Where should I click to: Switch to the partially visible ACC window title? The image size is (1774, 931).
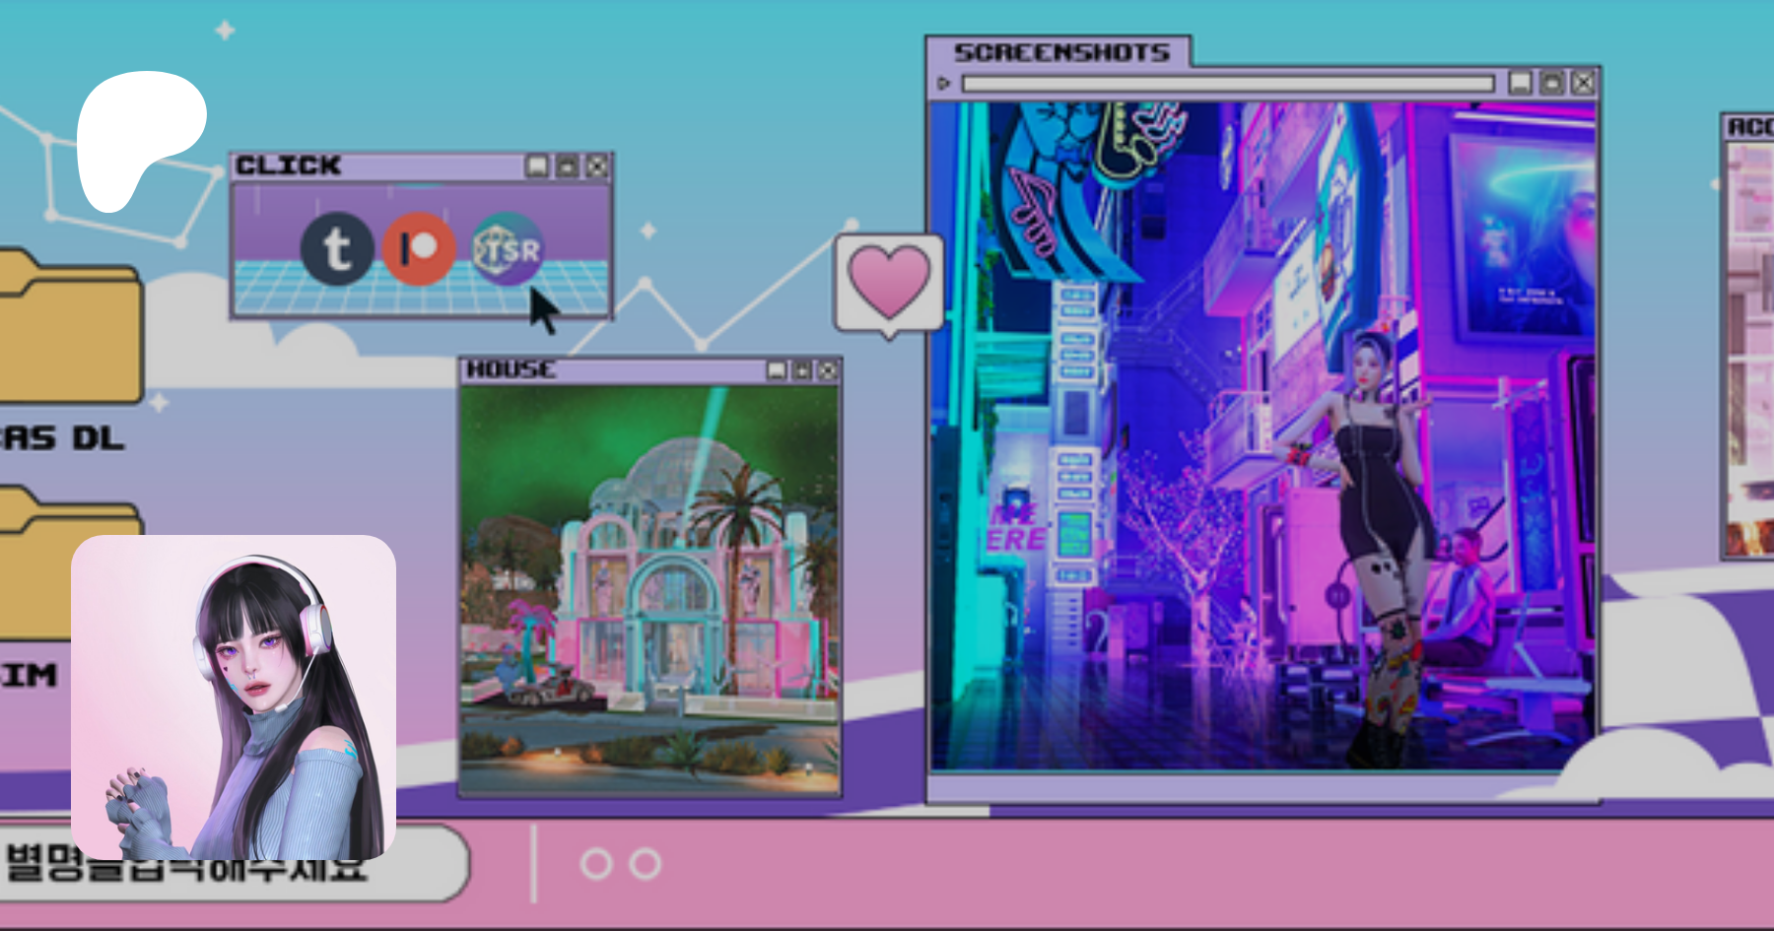(x=1749, y=127)
